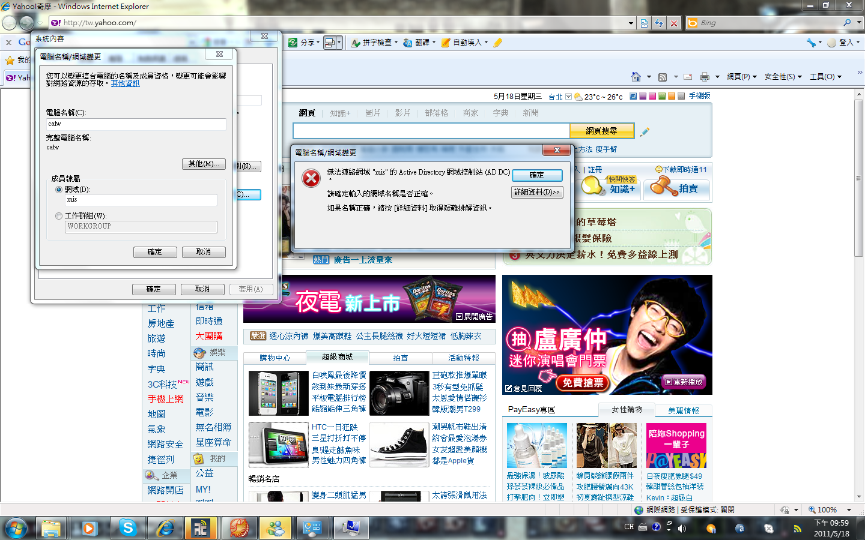
Task: Open the 翻譯 translate tool on toolbar
Action: pyautogui.click(x=418, y=43)
